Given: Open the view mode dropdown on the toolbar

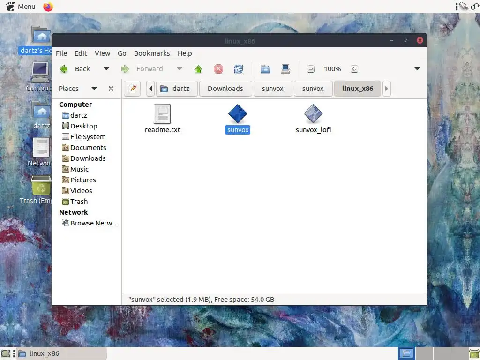Looking at the screenshot, I should click(x=417, y=69).
